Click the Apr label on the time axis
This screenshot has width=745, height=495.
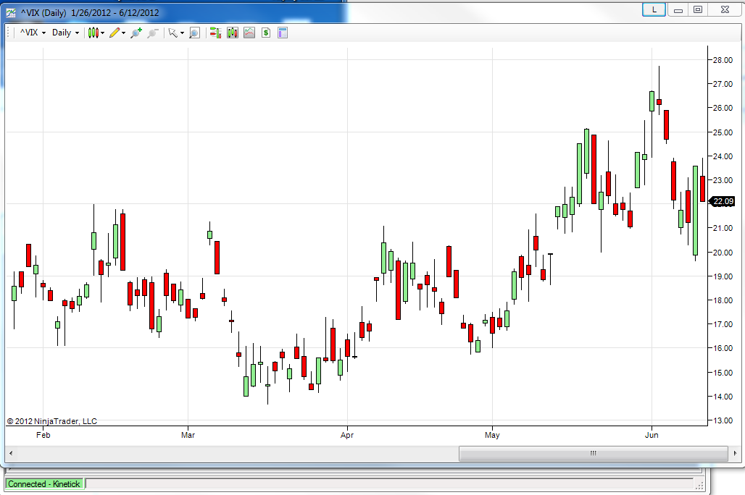coord(347,435)
